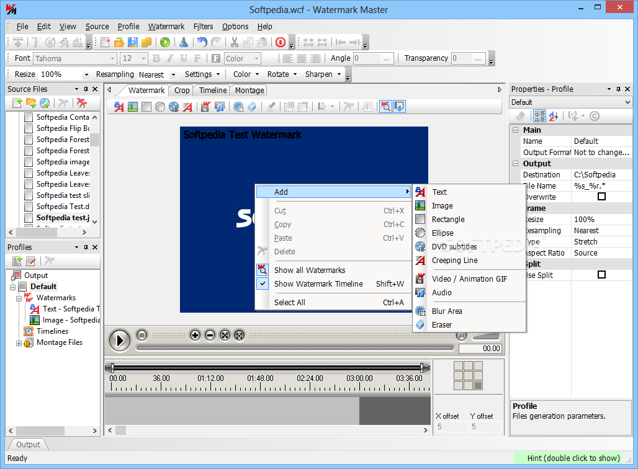This screenshot has height=469, width=638.
Task: Choose Select All in the context menu
Action: click(334, 303)
